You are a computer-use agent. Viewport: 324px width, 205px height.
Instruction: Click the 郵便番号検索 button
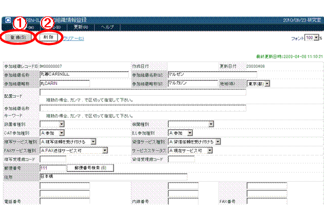[90, 168]
